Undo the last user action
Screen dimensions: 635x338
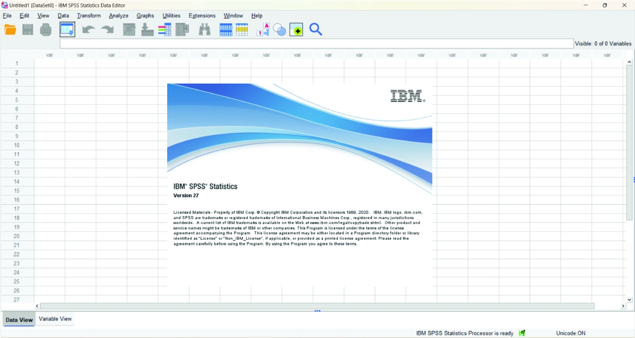pyautogui.click(x=88, y=30)
